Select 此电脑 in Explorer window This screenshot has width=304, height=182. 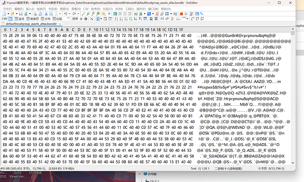coord(152,174)
